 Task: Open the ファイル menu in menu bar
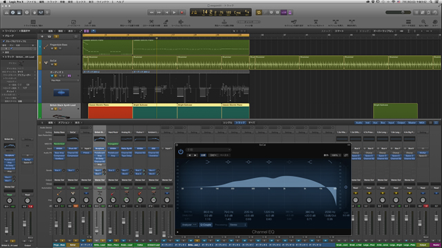31,1
